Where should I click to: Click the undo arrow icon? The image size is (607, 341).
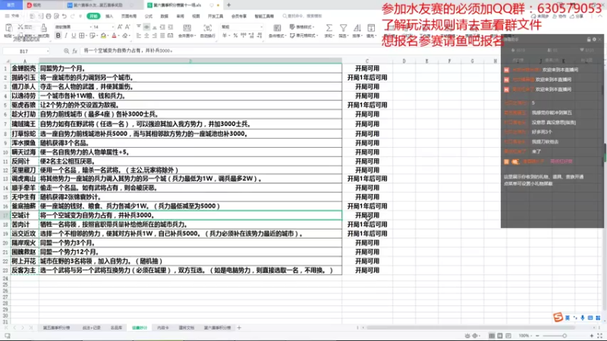pyautogui.click(x=64, y=16)
